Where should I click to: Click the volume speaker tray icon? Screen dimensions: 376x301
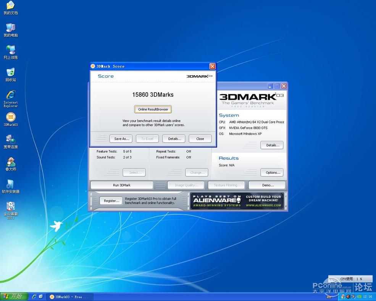pyautogui.click(x=348, y=297)
